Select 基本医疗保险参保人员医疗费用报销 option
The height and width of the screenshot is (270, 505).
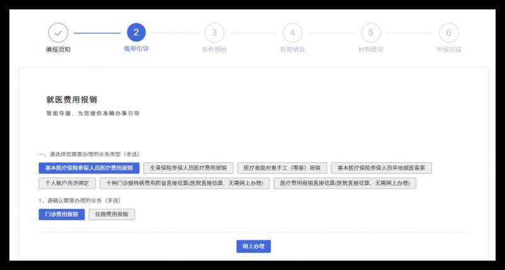point(88,168)
